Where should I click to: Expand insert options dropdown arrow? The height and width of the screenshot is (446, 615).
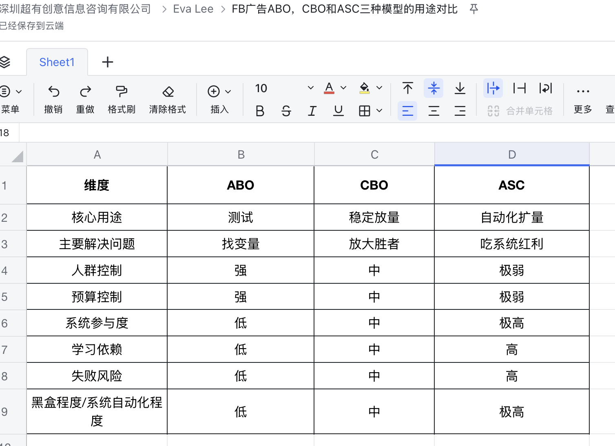228,92
